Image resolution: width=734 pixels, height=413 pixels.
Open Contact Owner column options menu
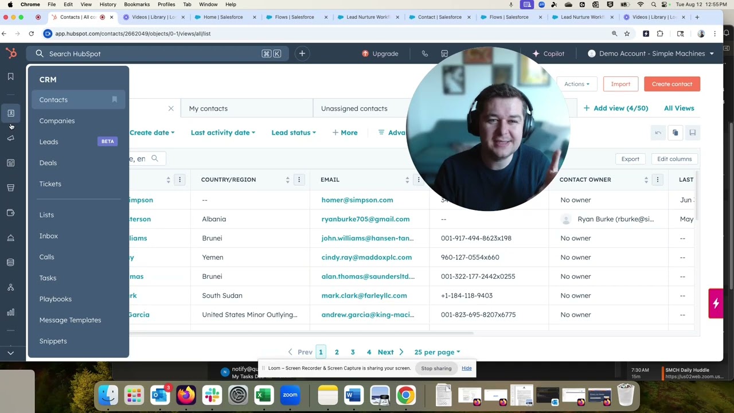(657, 180)
